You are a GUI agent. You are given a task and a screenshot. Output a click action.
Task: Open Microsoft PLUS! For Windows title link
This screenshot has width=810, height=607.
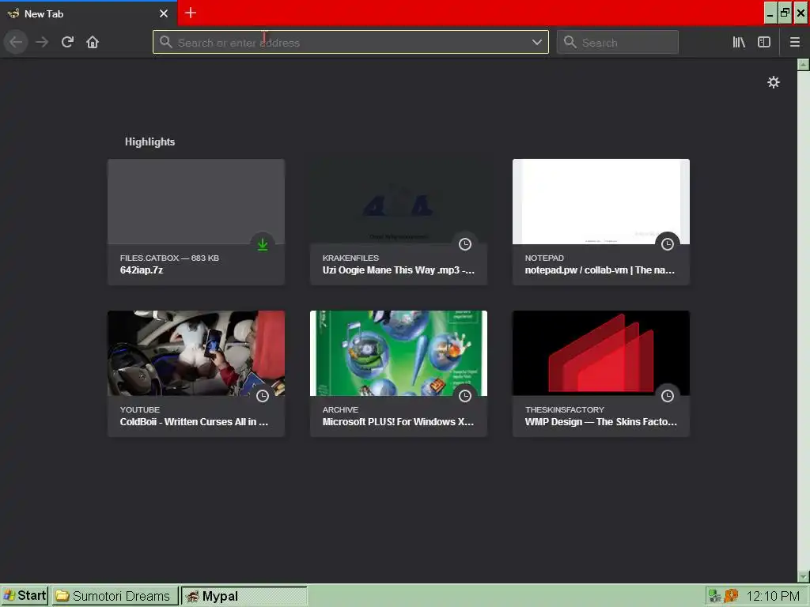398,422
